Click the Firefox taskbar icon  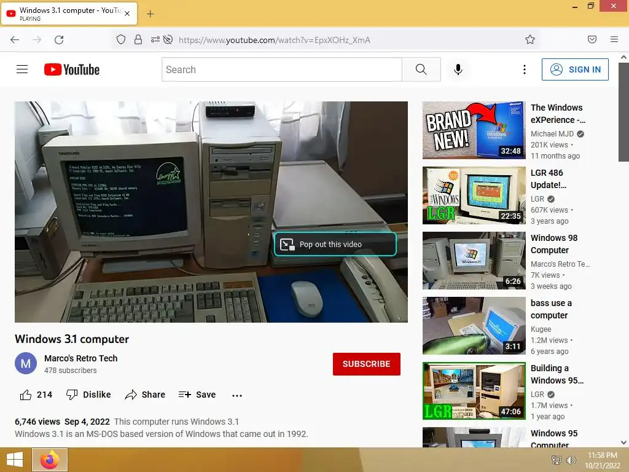tap(50, 460)
